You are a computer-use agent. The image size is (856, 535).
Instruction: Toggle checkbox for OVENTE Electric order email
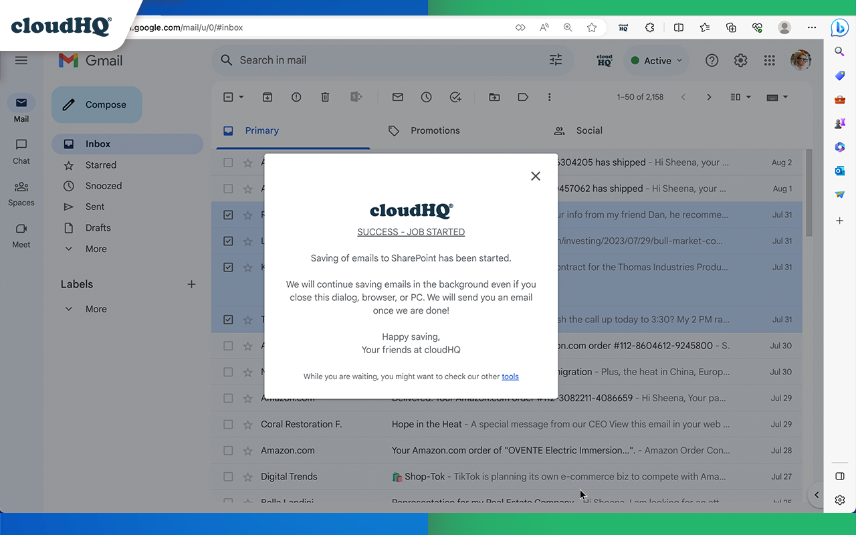[x=228, y=450]
